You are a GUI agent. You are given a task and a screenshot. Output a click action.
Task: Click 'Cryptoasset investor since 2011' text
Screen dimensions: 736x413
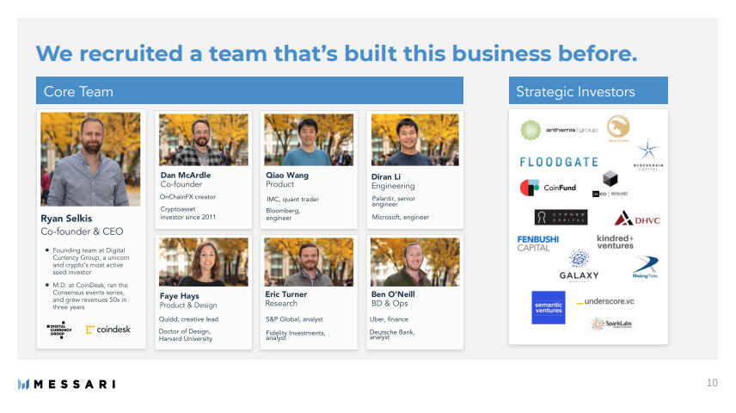click(187, 213)
